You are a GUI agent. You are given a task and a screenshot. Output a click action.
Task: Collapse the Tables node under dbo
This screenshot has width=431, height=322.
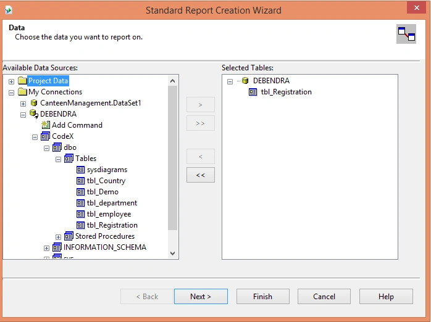58,160
